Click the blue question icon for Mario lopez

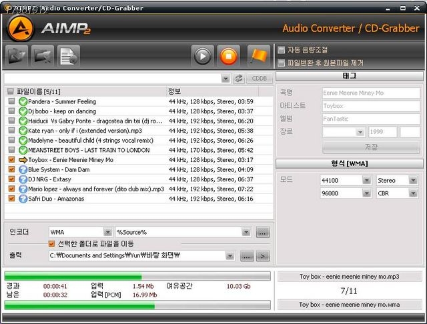tap(23, 189)
